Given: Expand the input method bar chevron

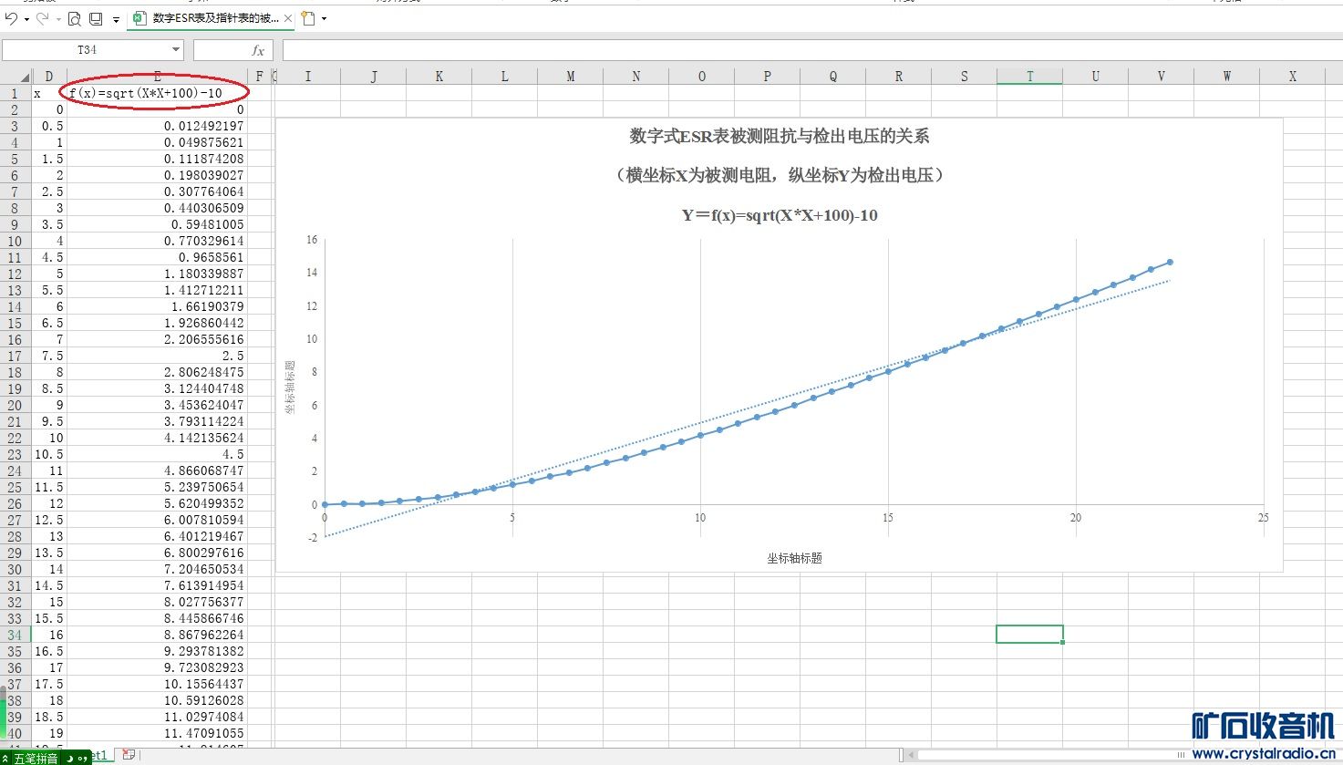Looking at the screenshot, I should coord(6,758).
